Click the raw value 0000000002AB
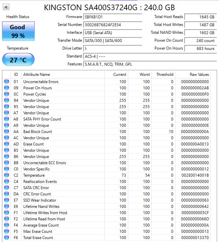Image resolution: width=219 pixels, height=242 pixels. (195, 88)
